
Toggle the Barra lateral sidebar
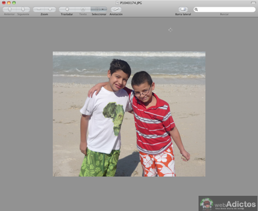pos(183,9)
